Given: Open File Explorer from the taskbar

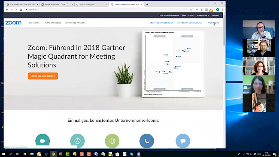Looking at the screenshot, I should (x=32, y=154).
